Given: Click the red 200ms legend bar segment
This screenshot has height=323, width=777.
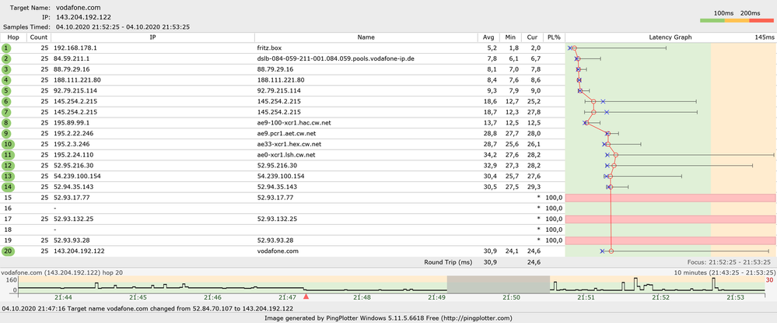Looking at the screenshot, I should 761,20.
